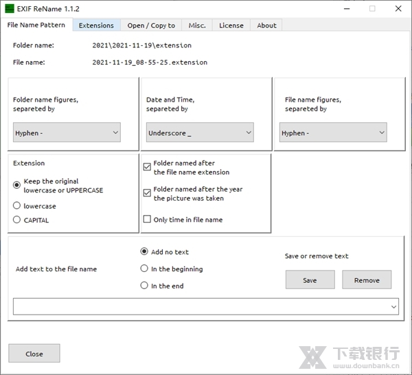This screenshot has height=375, width=412.
Task: Select Keep the original lowercase or UPPERCASE
Action: (x=17, y=185)
